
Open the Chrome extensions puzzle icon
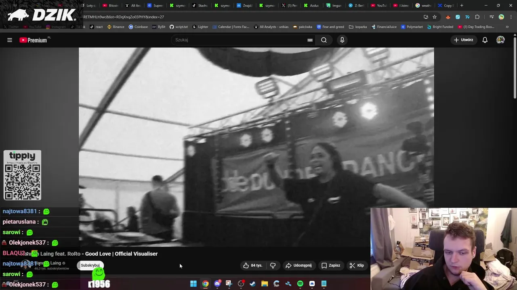(477, 17)
